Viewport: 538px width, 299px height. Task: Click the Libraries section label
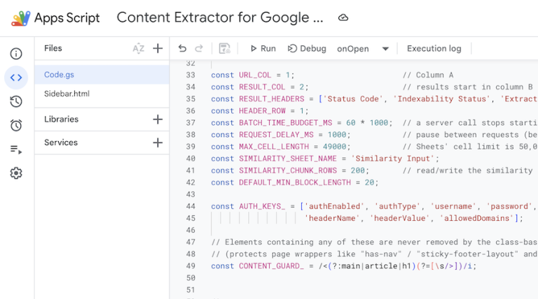click(61, 119)
